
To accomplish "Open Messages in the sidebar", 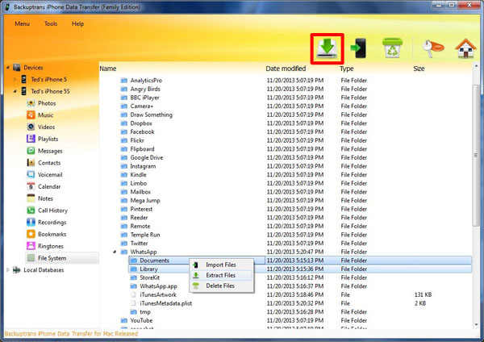I will tap(50, 151).
